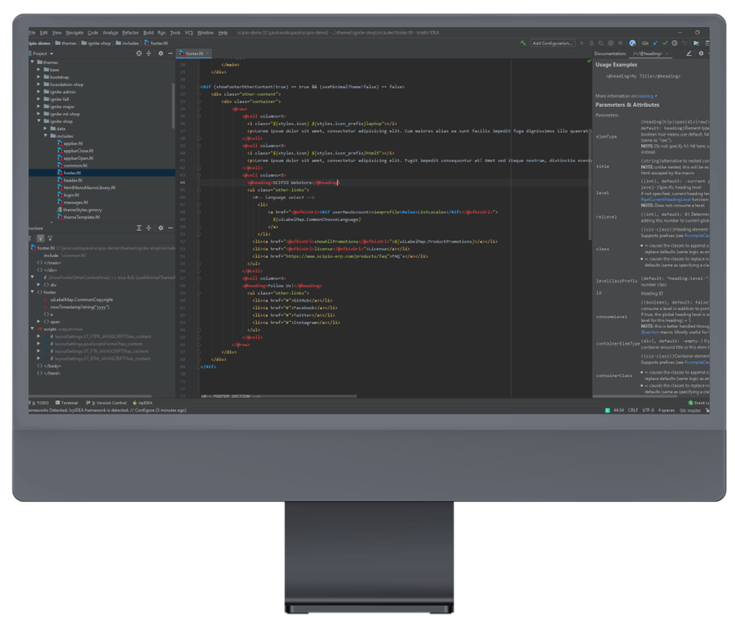
Task: Click the includes breadcrumb in navigation bar
Action: [x=128, y=43]
